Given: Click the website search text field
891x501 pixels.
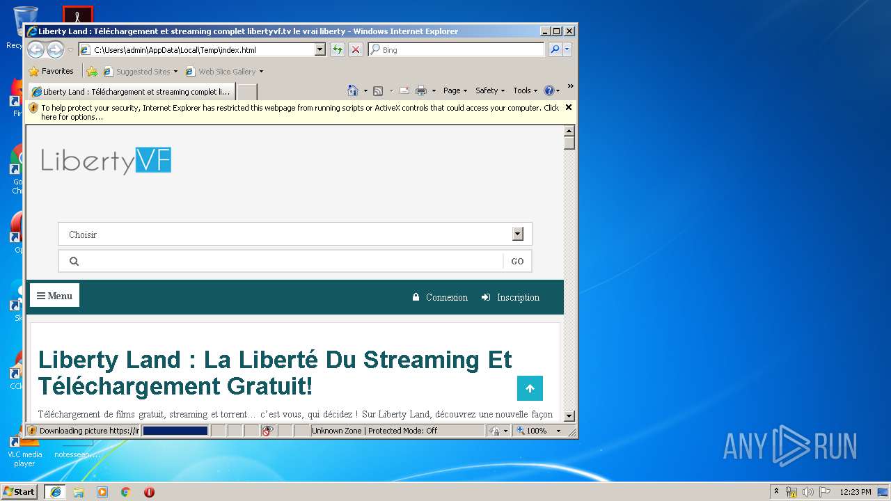Looking at the screenshot, I should [292, 262].
